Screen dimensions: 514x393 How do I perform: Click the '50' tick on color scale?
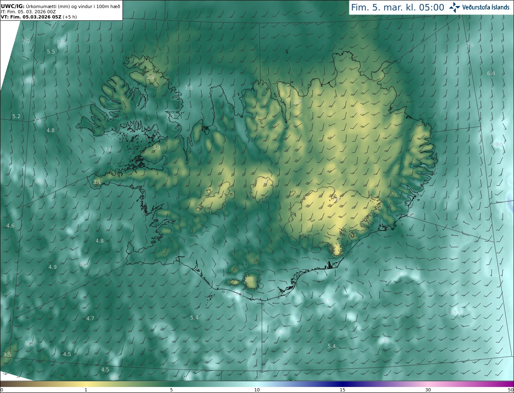coord(510,390)
